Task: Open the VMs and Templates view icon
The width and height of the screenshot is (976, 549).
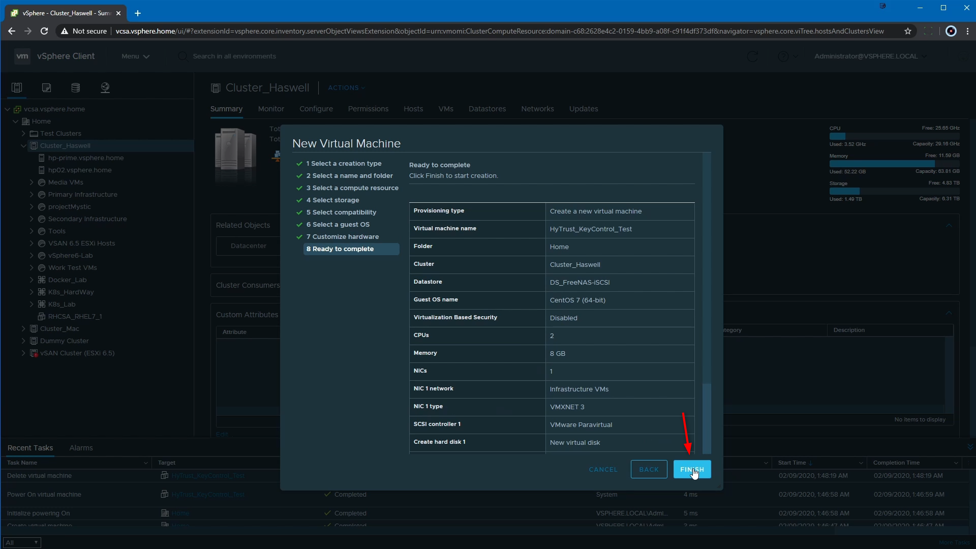Action: point(46,87)
